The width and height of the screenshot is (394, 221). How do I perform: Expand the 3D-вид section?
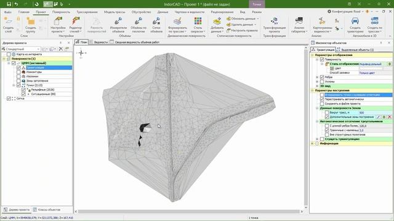(317, 86)
